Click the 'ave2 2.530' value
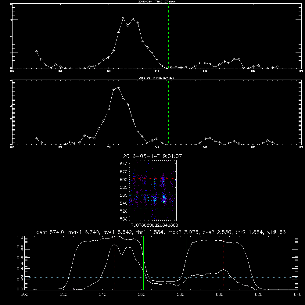 tap(218, 232)
